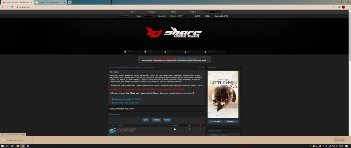351x148 pixels.
Task: Click the BJ Share logo banner
Action: coord(173,32)
